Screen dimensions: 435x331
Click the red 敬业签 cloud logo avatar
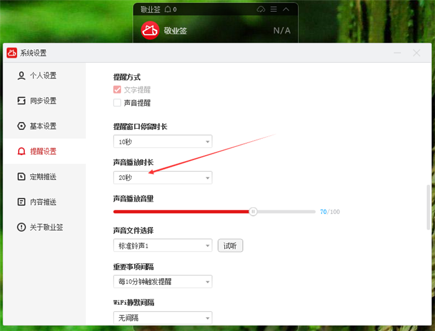click(150, 30)
